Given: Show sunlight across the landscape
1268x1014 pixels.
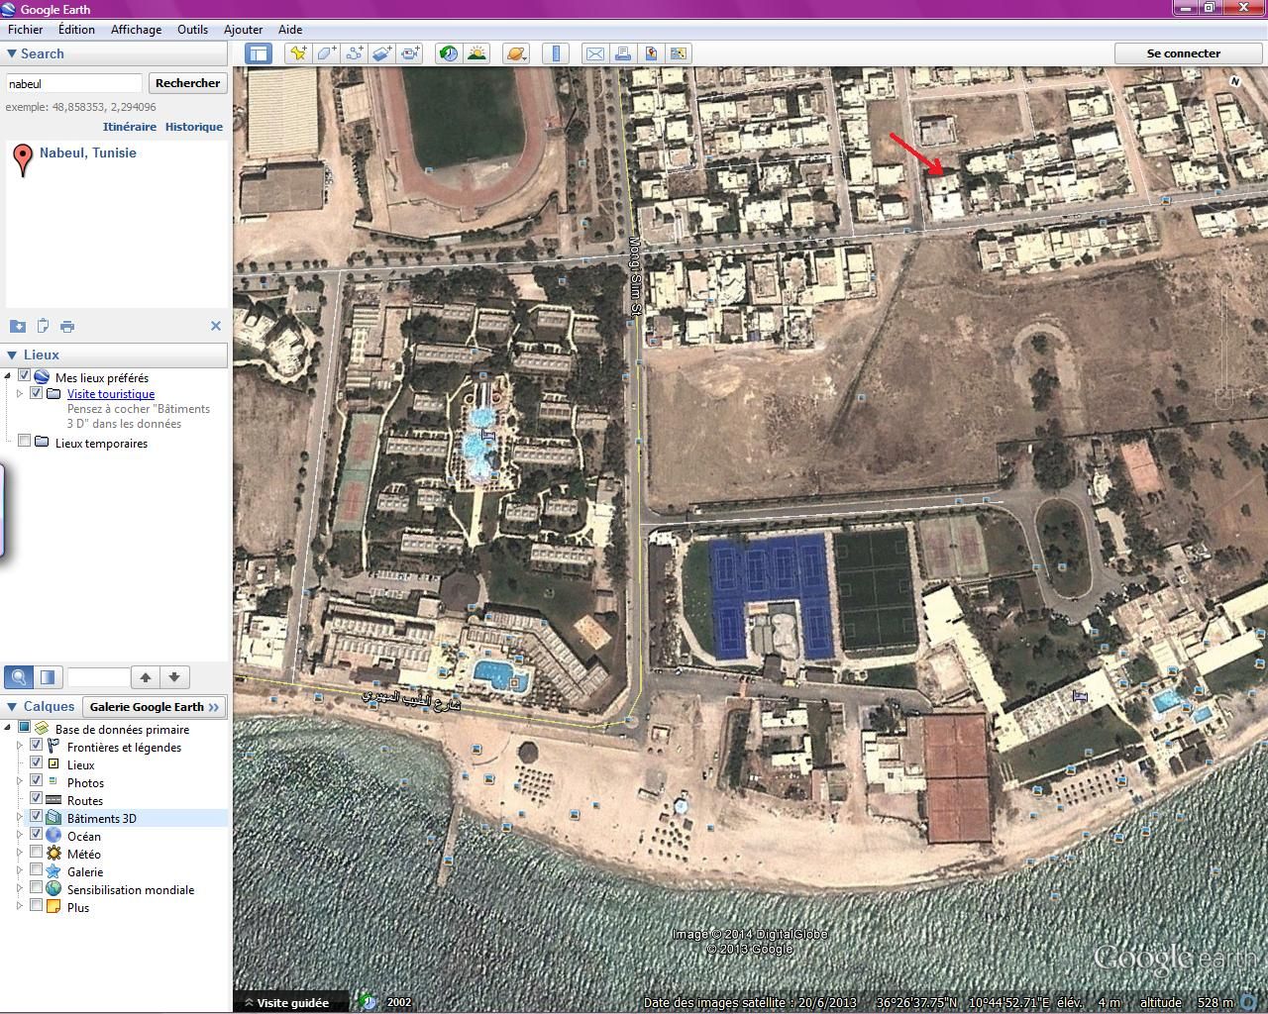Looking at the screenshot, I should coord(476,53).
